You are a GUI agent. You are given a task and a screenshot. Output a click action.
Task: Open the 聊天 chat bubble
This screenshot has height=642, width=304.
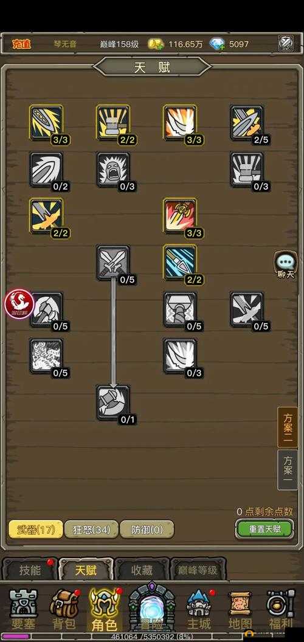(x=286, y=265)
